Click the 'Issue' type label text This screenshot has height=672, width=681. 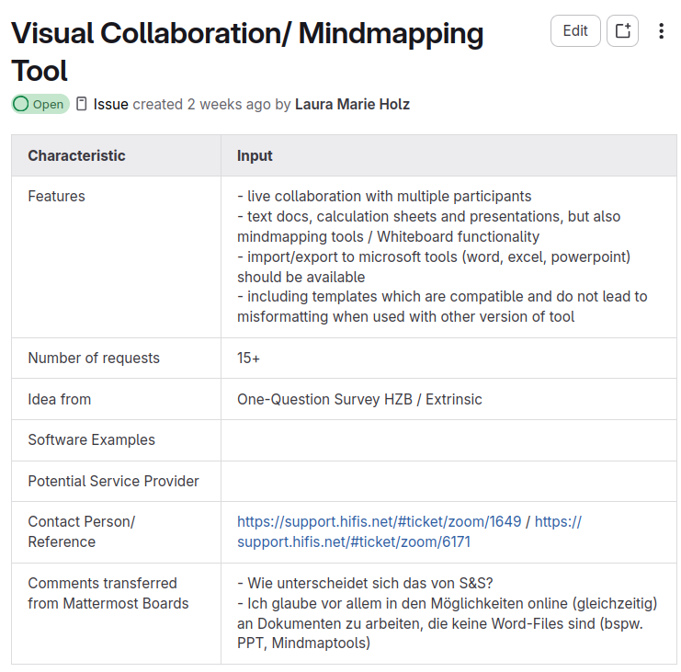point(110,104)
